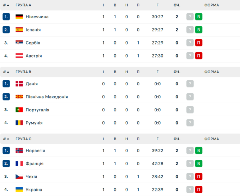
Task: Open the North Macedonia team link
Action: click(x=47, y=97)
